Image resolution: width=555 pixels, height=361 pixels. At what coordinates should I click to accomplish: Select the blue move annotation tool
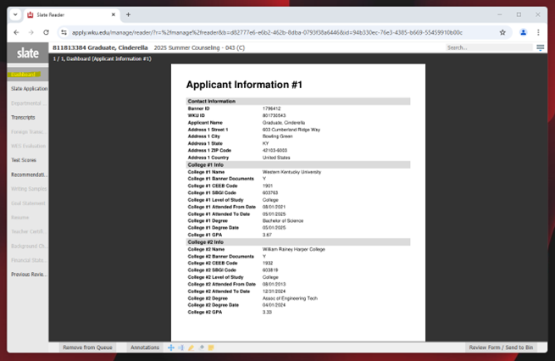point(171,347)
